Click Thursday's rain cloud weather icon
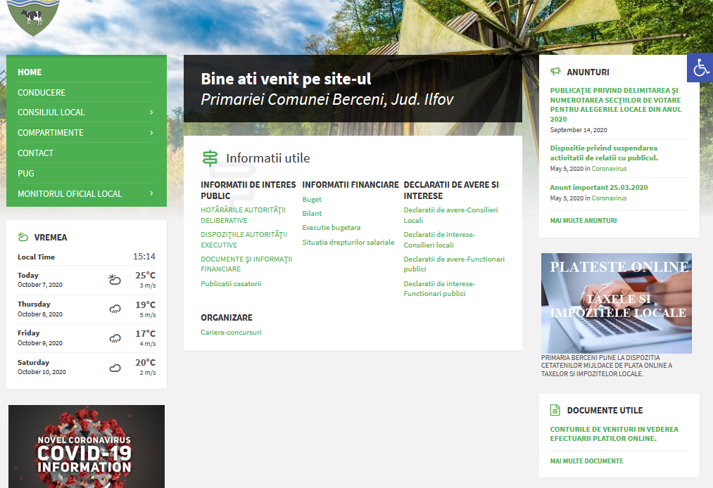 115,309
